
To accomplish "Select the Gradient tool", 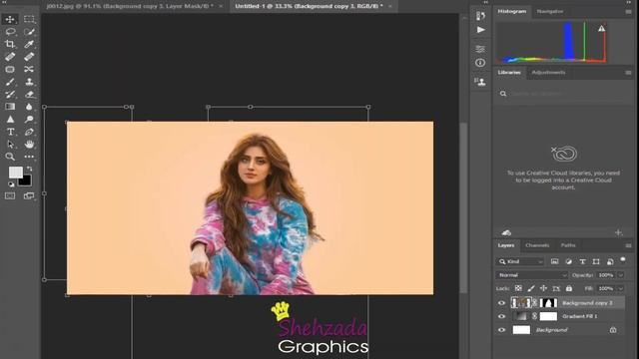I will click(x=10, y=107).
